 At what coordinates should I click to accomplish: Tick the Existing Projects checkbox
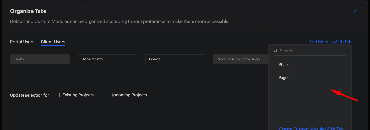[x=58, y=95]
